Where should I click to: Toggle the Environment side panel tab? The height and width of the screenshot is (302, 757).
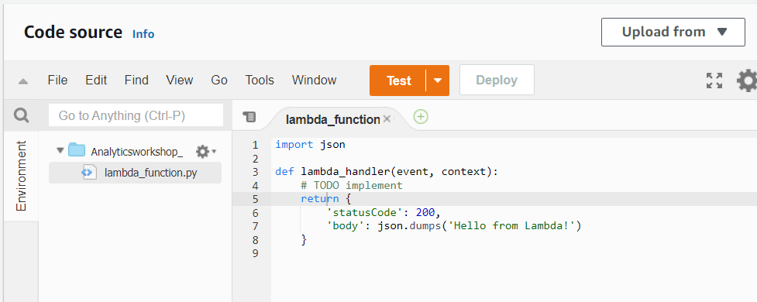point(21,176)
